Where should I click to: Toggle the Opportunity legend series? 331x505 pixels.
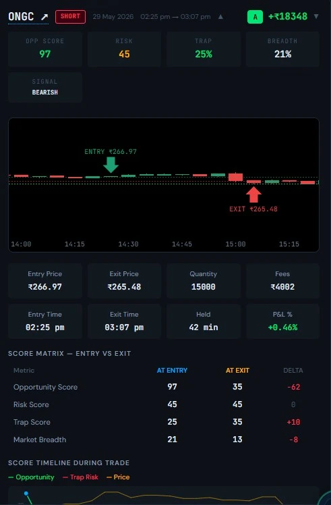tap(31, 477)
